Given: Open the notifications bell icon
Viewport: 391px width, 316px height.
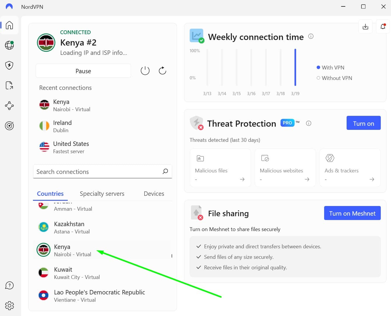Looking at the screenshot, I should (x=383, y=27).
